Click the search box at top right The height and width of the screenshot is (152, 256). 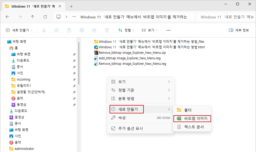point(226,17)
